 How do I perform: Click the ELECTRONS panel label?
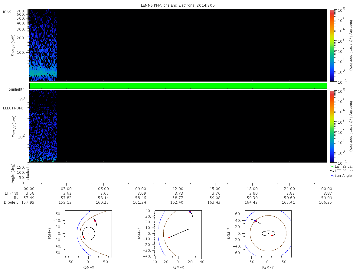pyautogui.click(x=13, y=108)
